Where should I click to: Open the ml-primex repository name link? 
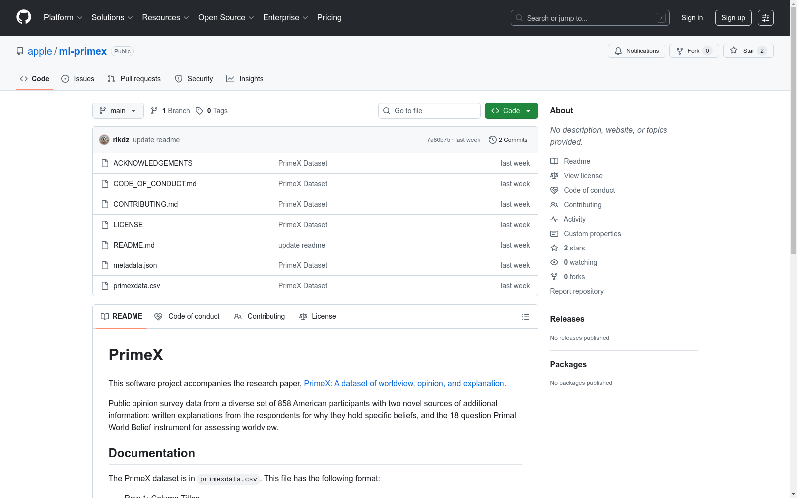83,51
